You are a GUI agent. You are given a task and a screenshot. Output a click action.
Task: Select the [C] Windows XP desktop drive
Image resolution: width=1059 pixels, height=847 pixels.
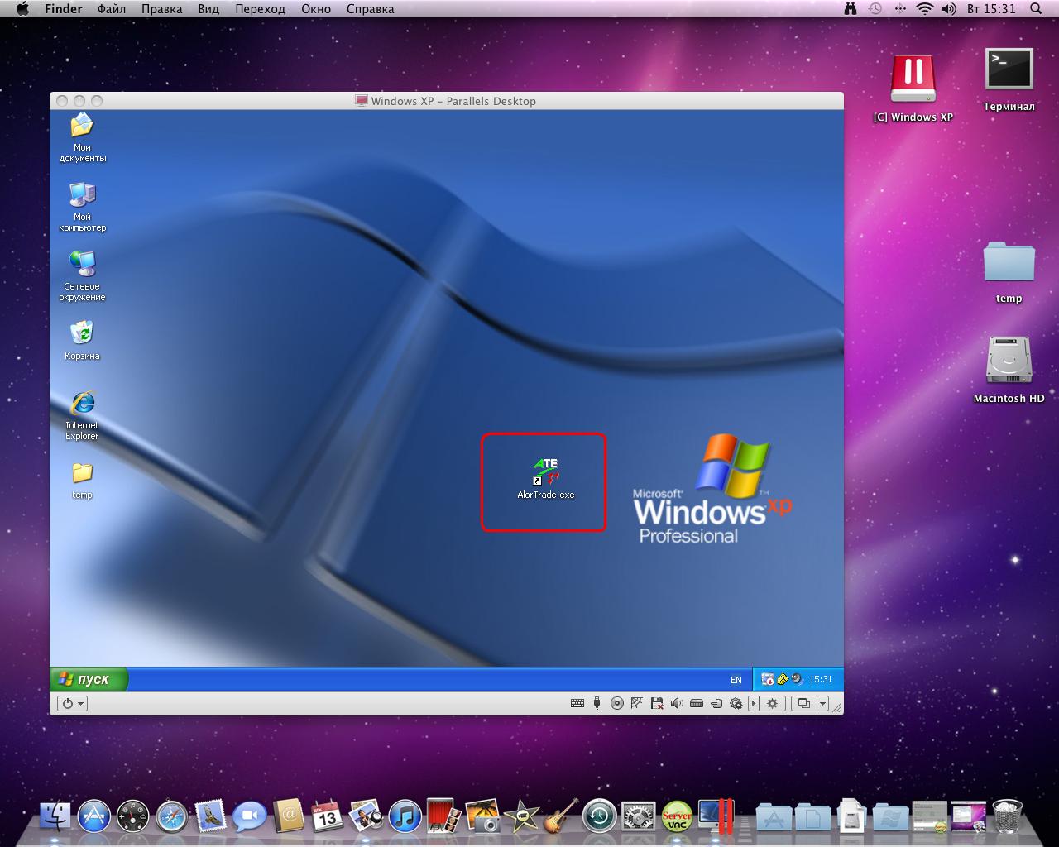coord(913,88)
